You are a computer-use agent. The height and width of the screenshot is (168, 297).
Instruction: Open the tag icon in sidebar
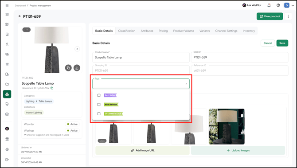tap(7, 104)
